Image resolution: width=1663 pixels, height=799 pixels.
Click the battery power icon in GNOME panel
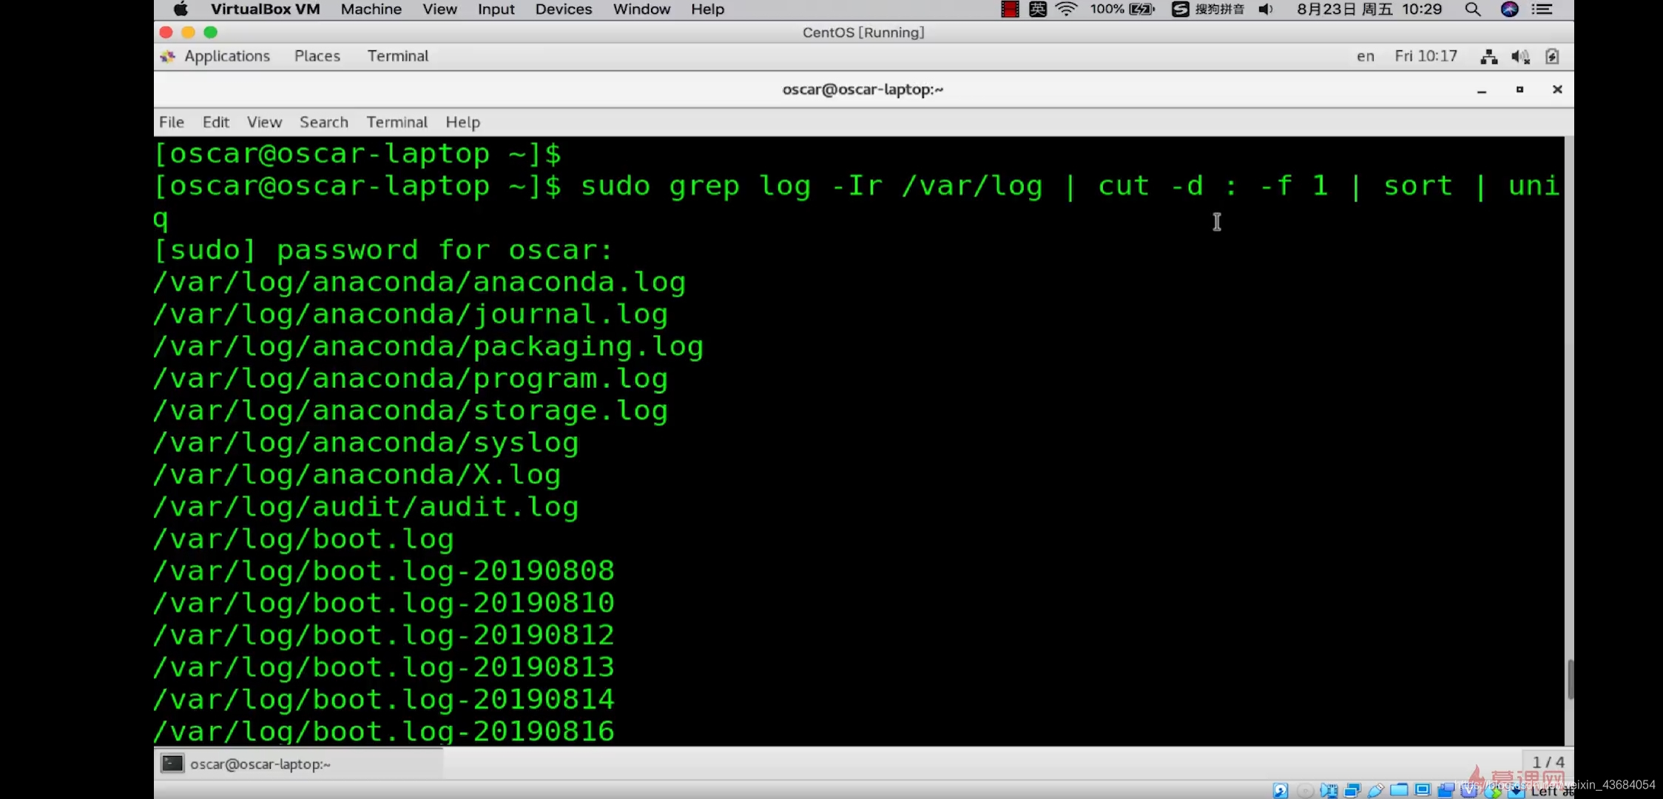(1552, 57)
